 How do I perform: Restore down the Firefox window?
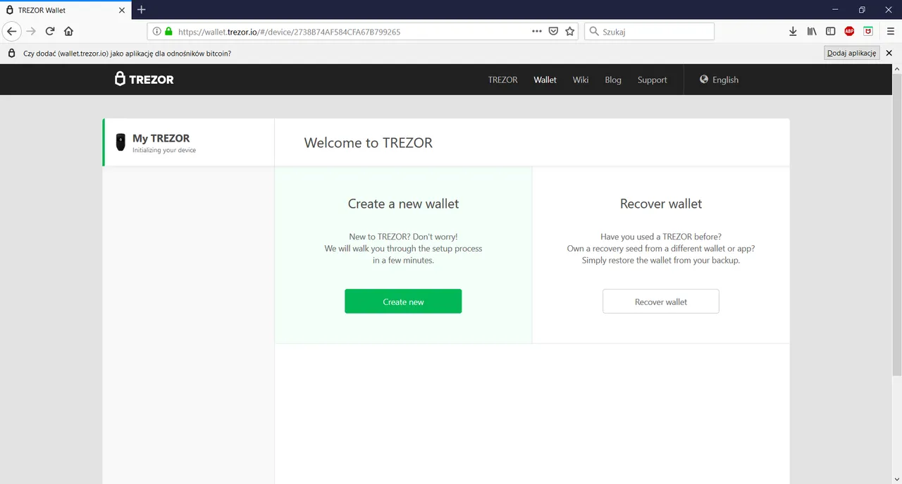point(861,10)
